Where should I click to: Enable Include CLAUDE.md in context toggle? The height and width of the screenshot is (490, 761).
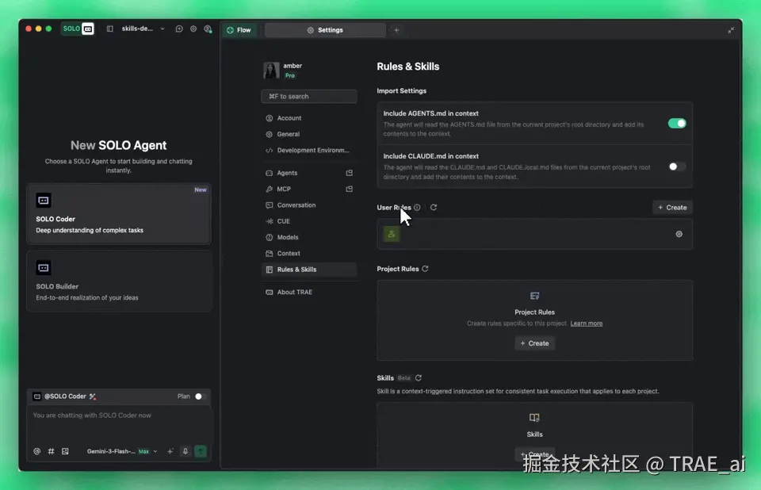[x=677, y=167]
